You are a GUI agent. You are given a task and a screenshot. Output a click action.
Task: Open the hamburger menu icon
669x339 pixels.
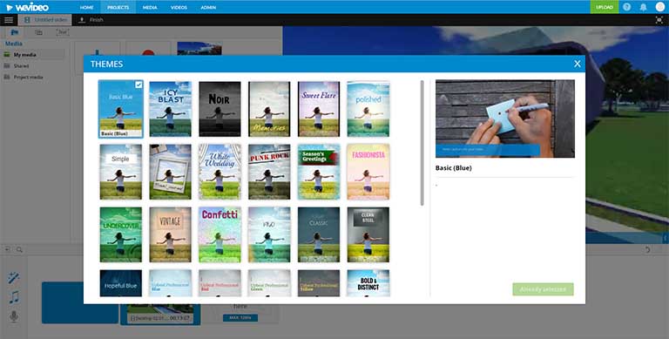pos(9,20)
